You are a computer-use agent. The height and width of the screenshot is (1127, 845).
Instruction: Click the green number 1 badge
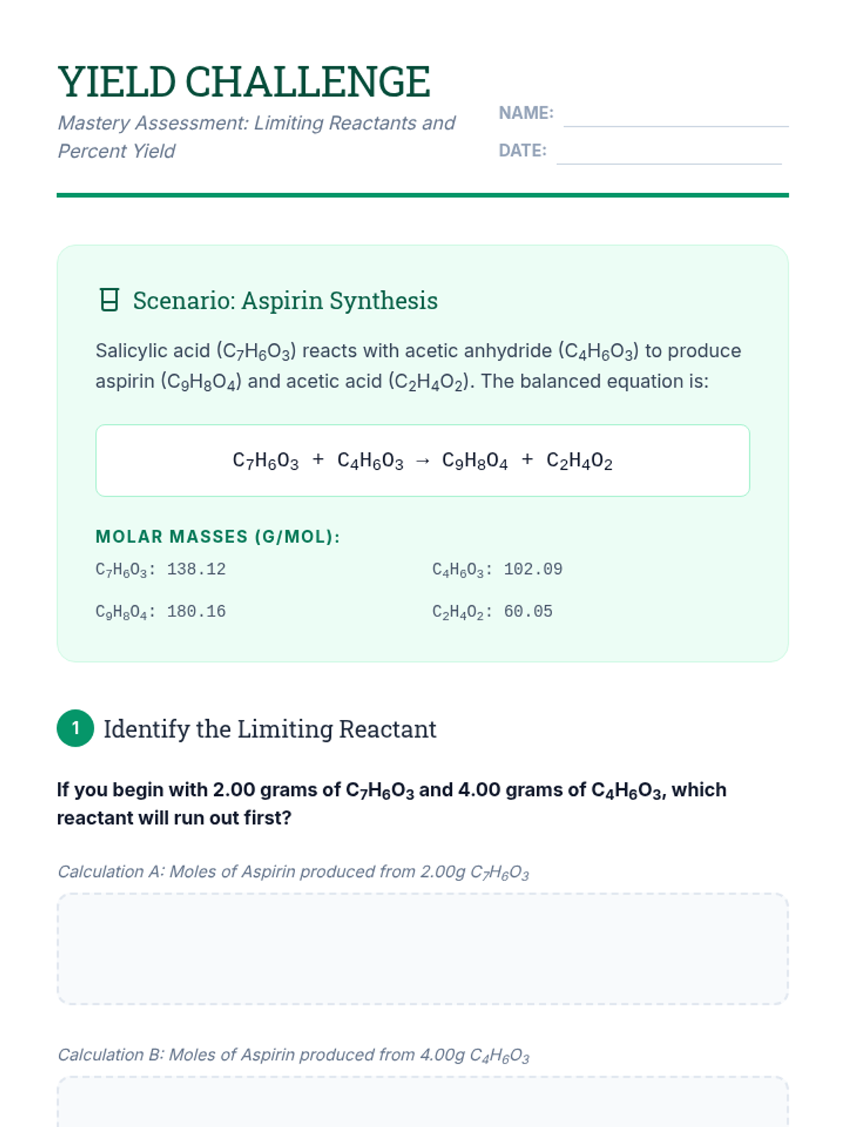(x=75, y=728)
